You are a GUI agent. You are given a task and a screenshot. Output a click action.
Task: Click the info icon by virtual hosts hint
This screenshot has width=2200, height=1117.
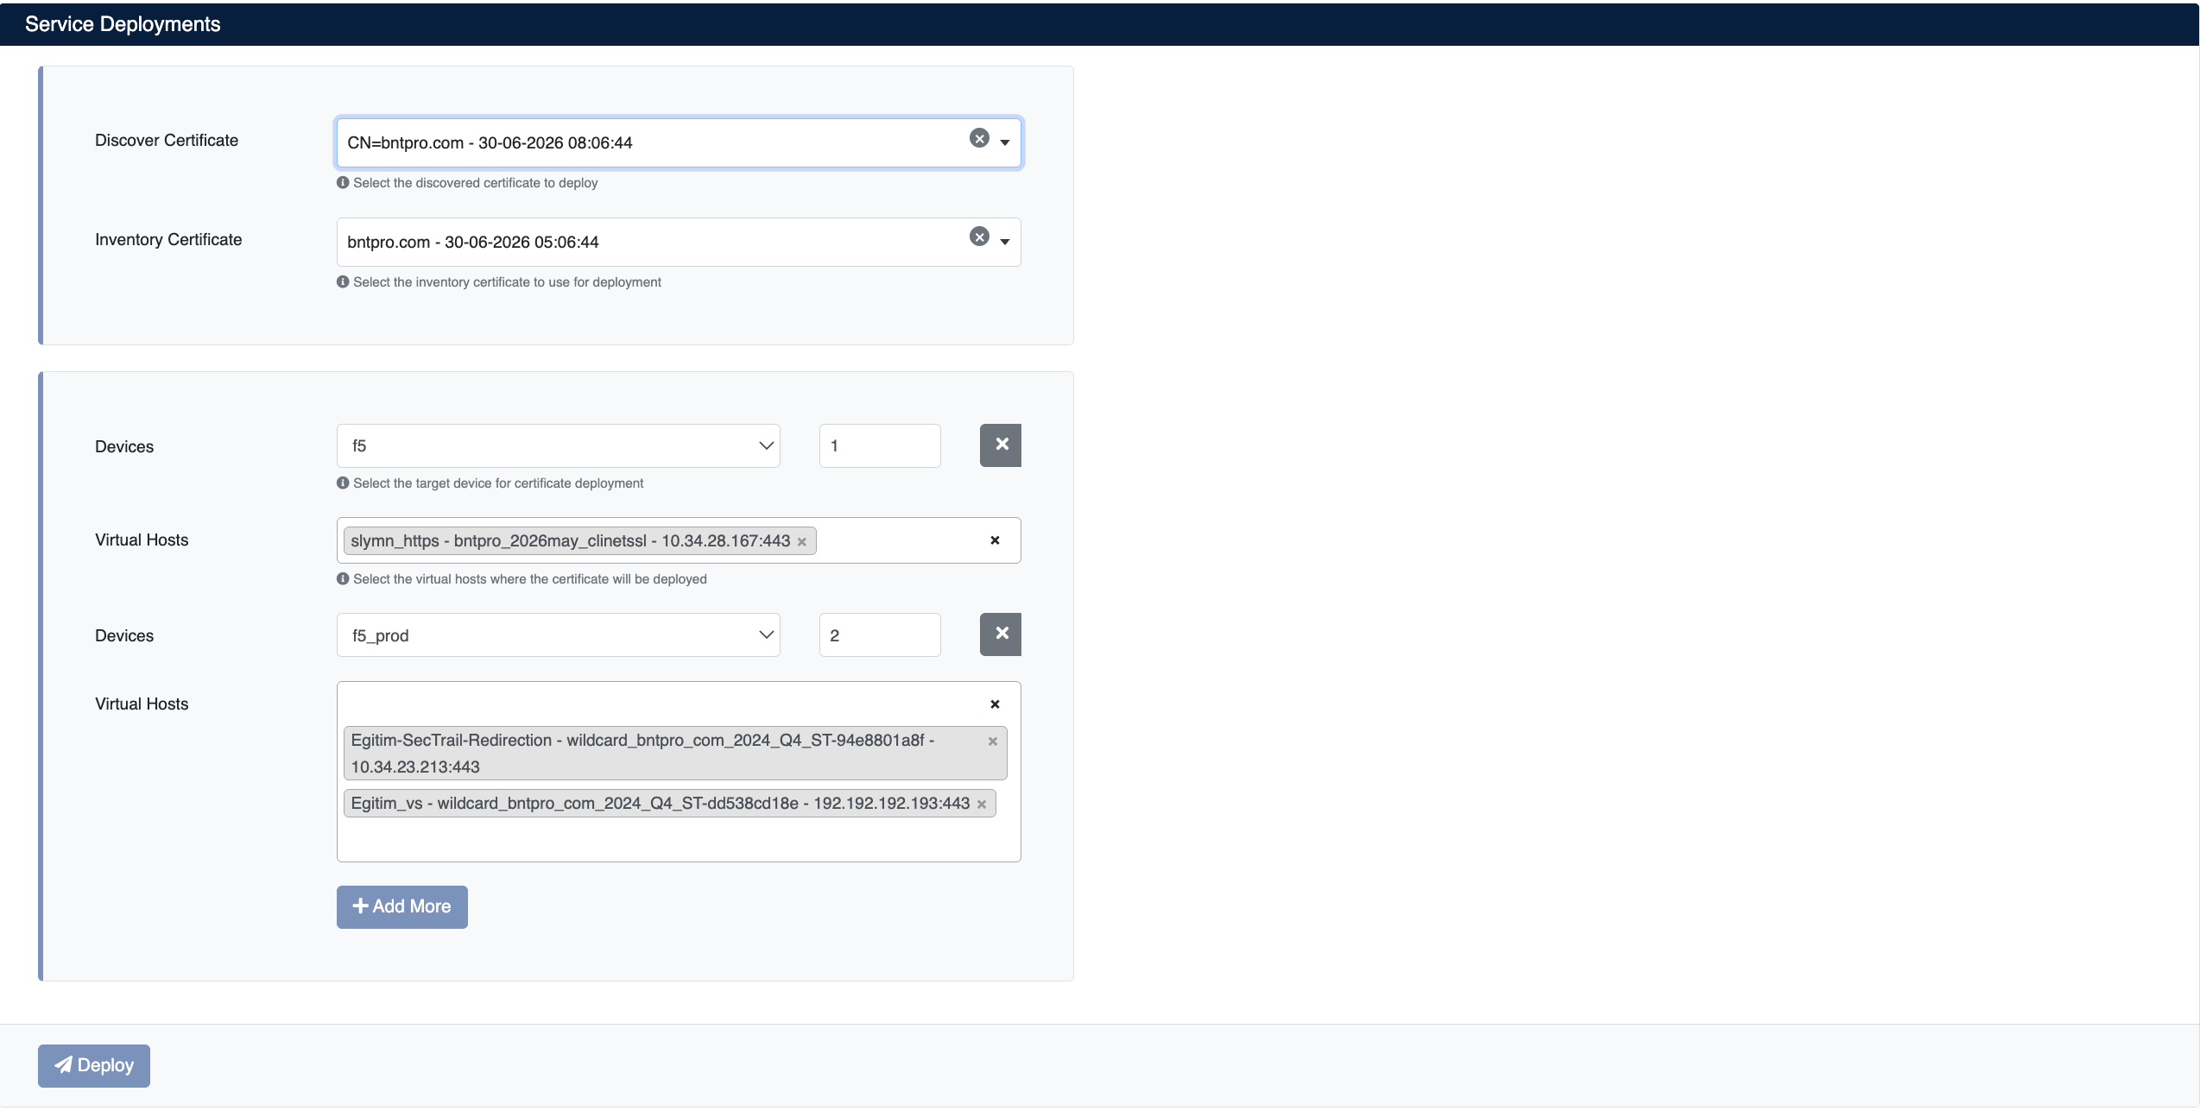coord(343,579)
